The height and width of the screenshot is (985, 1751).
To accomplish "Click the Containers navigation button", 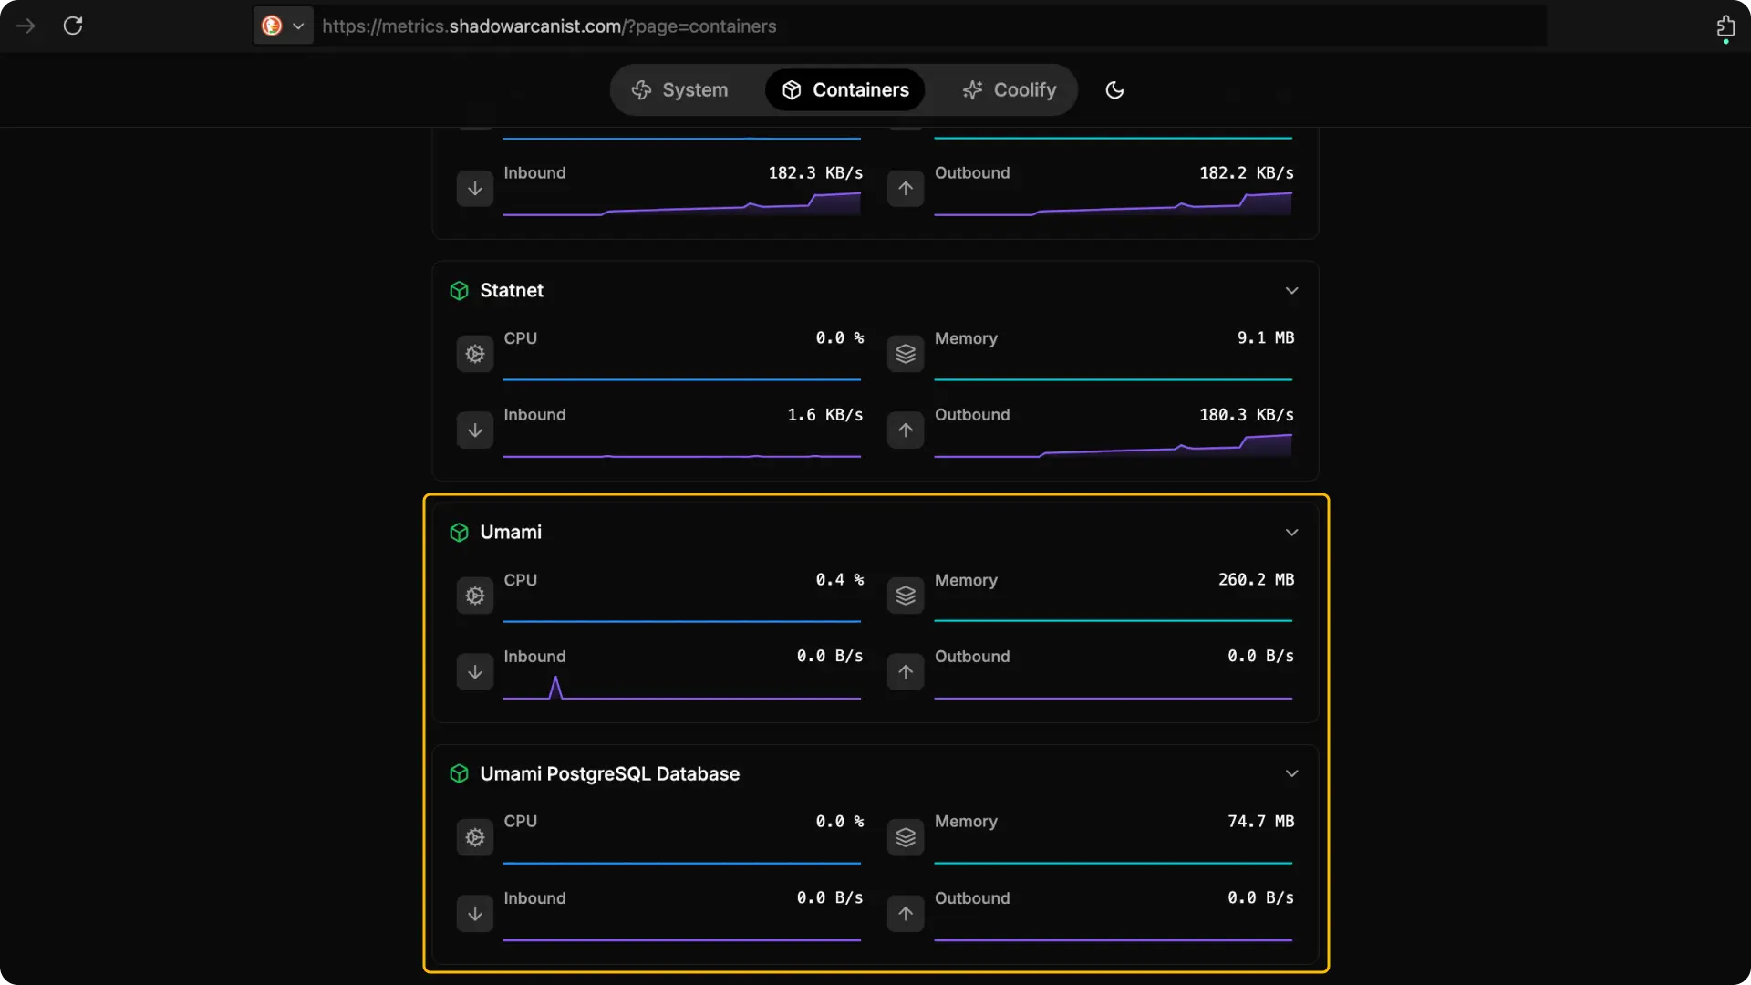I will point(844,89).
